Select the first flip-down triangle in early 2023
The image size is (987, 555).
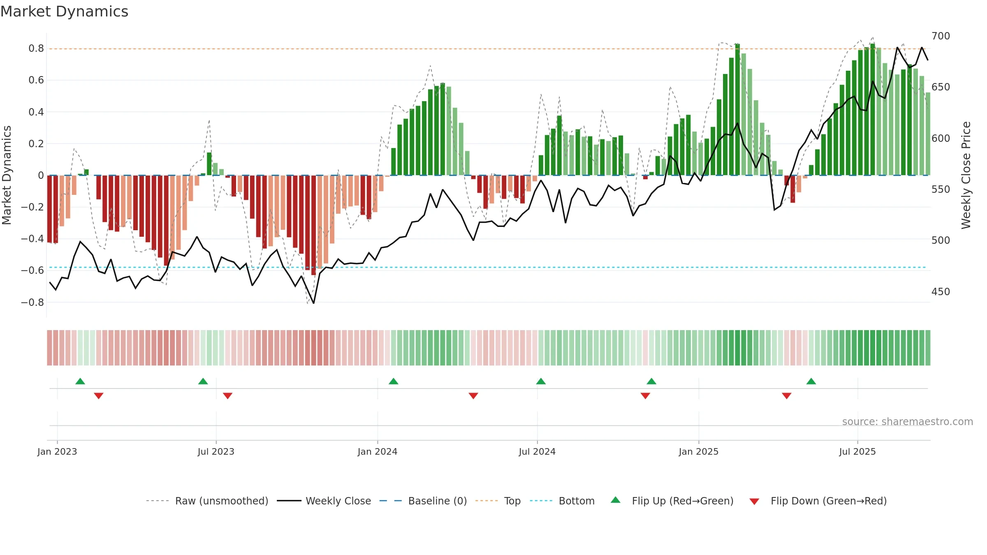click(x=99, y=396)
